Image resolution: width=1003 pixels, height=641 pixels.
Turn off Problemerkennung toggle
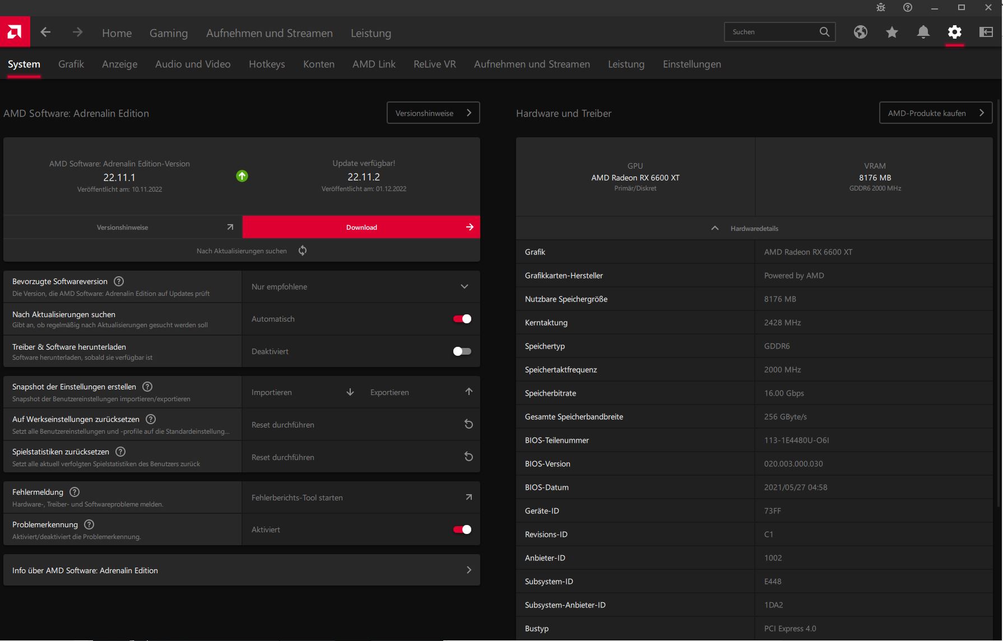tap(462, 529)
